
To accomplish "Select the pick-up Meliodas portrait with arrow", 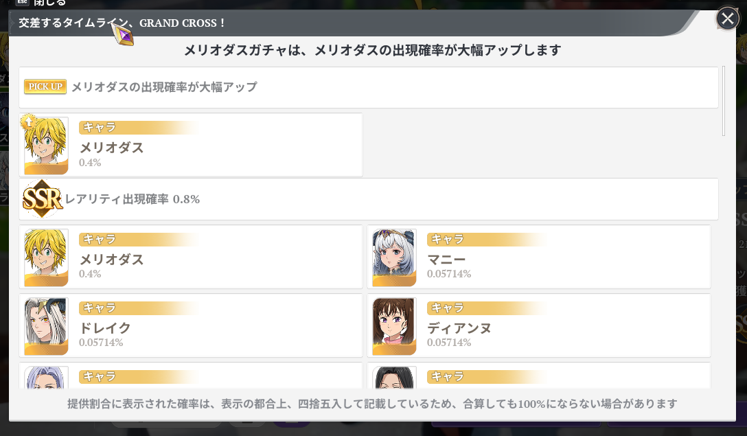I will (x=46, y=146).
